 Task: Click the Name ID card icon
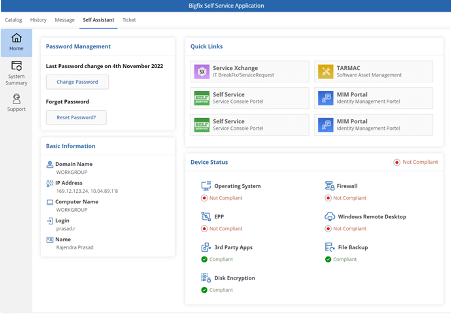50,240
